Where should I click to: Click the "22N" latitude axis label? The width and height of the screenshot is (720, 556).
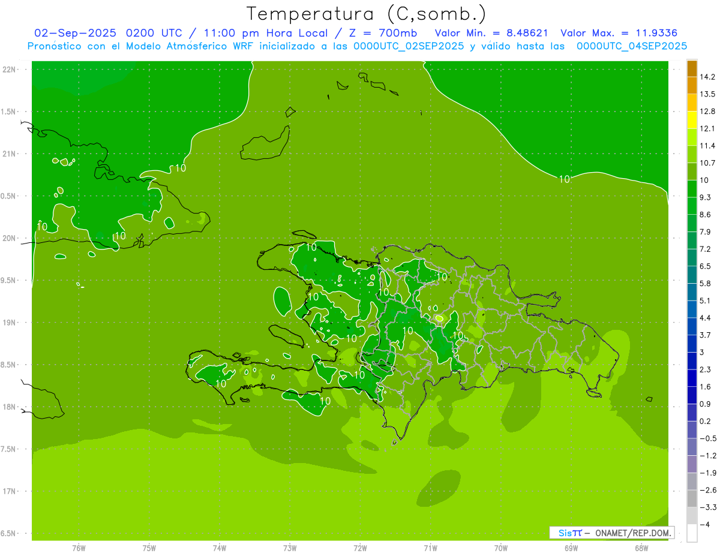pos(8,69)
